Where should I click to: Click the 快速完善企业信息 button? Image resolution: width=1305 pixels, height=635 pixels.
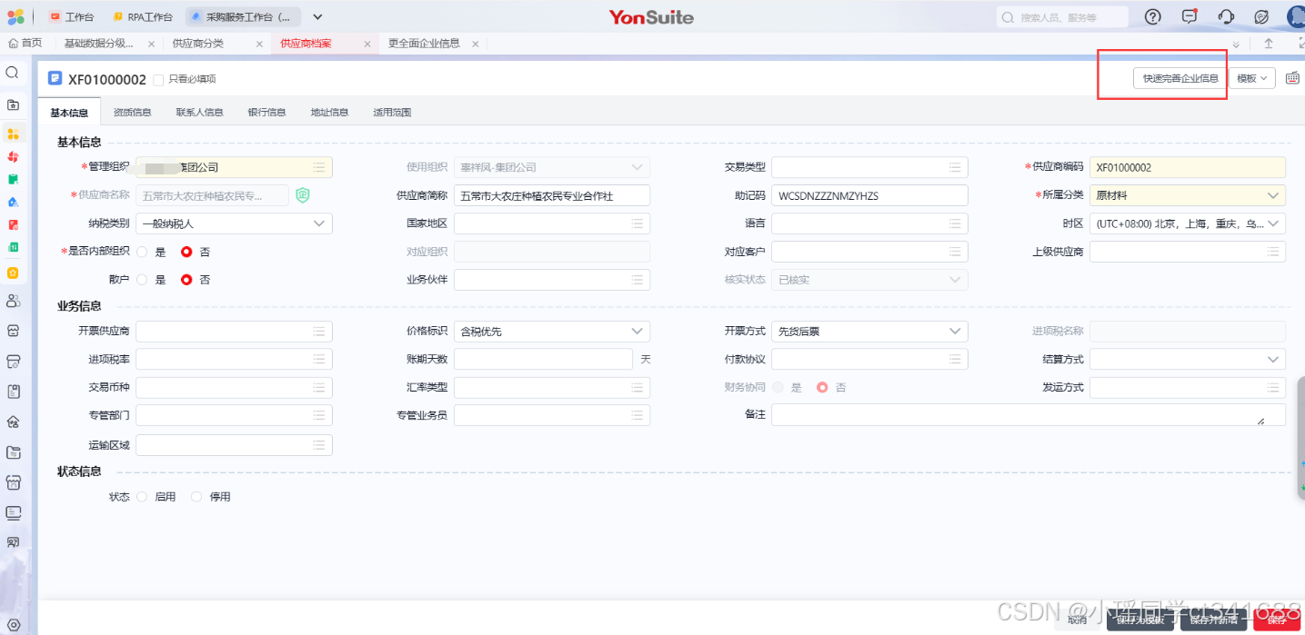pos(1180,78)
